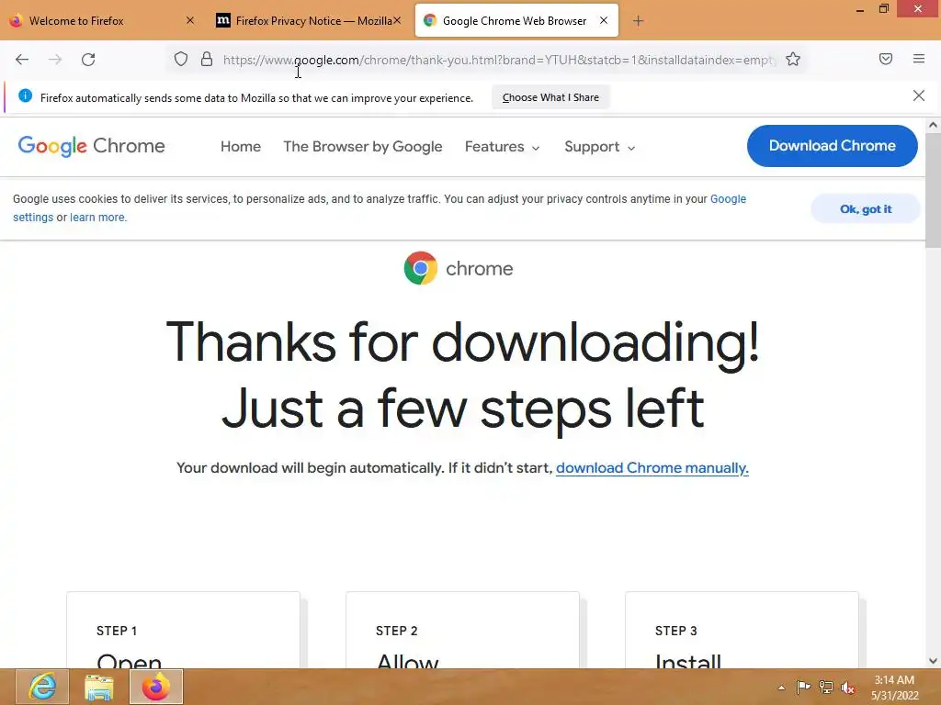Click the Google Chrome logo in header
941x705 pixels.
pos(91,146)
